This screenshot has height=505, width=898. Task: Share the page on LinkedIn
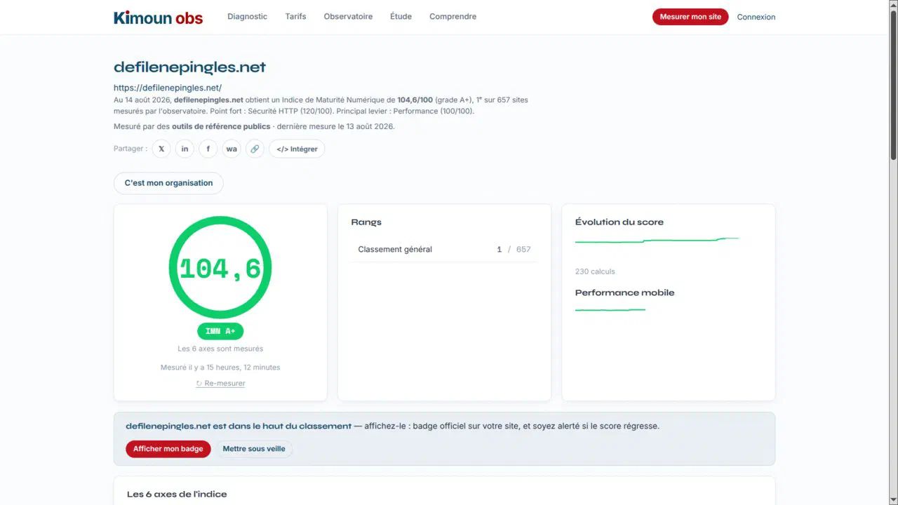185,149
